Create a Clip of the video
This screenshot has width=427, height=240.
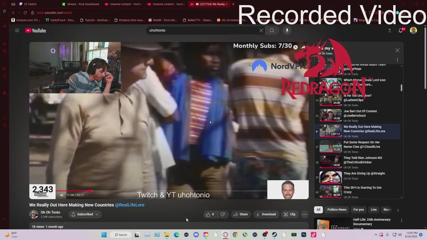click(290, 214)
